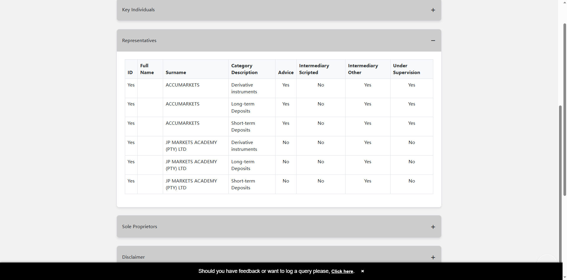Click 'Derivative instruments' category in the ACCUMARKETS row
Viewport: 567px width, 280px height.
click(244, 88)
